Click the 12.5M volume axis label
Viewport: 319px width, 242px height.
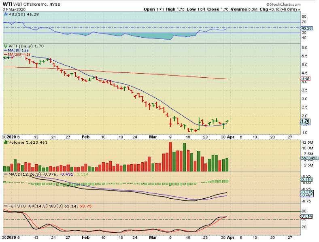(307, 142)
